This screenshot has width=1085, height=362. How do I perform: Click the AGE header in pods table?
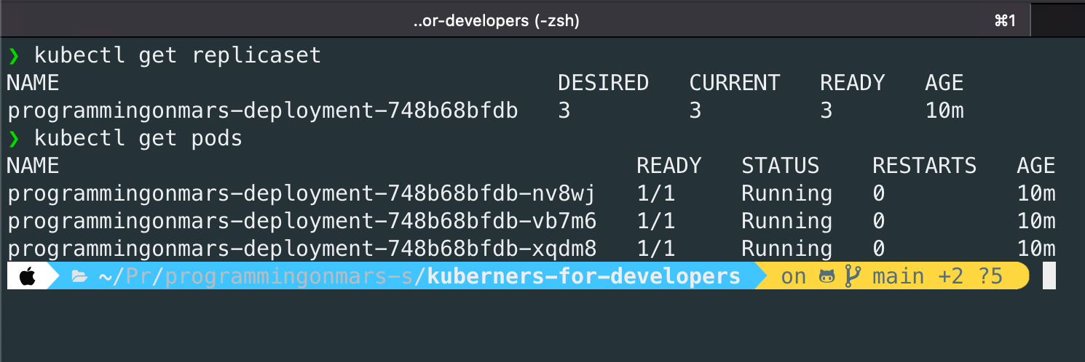coord(1036,166)
